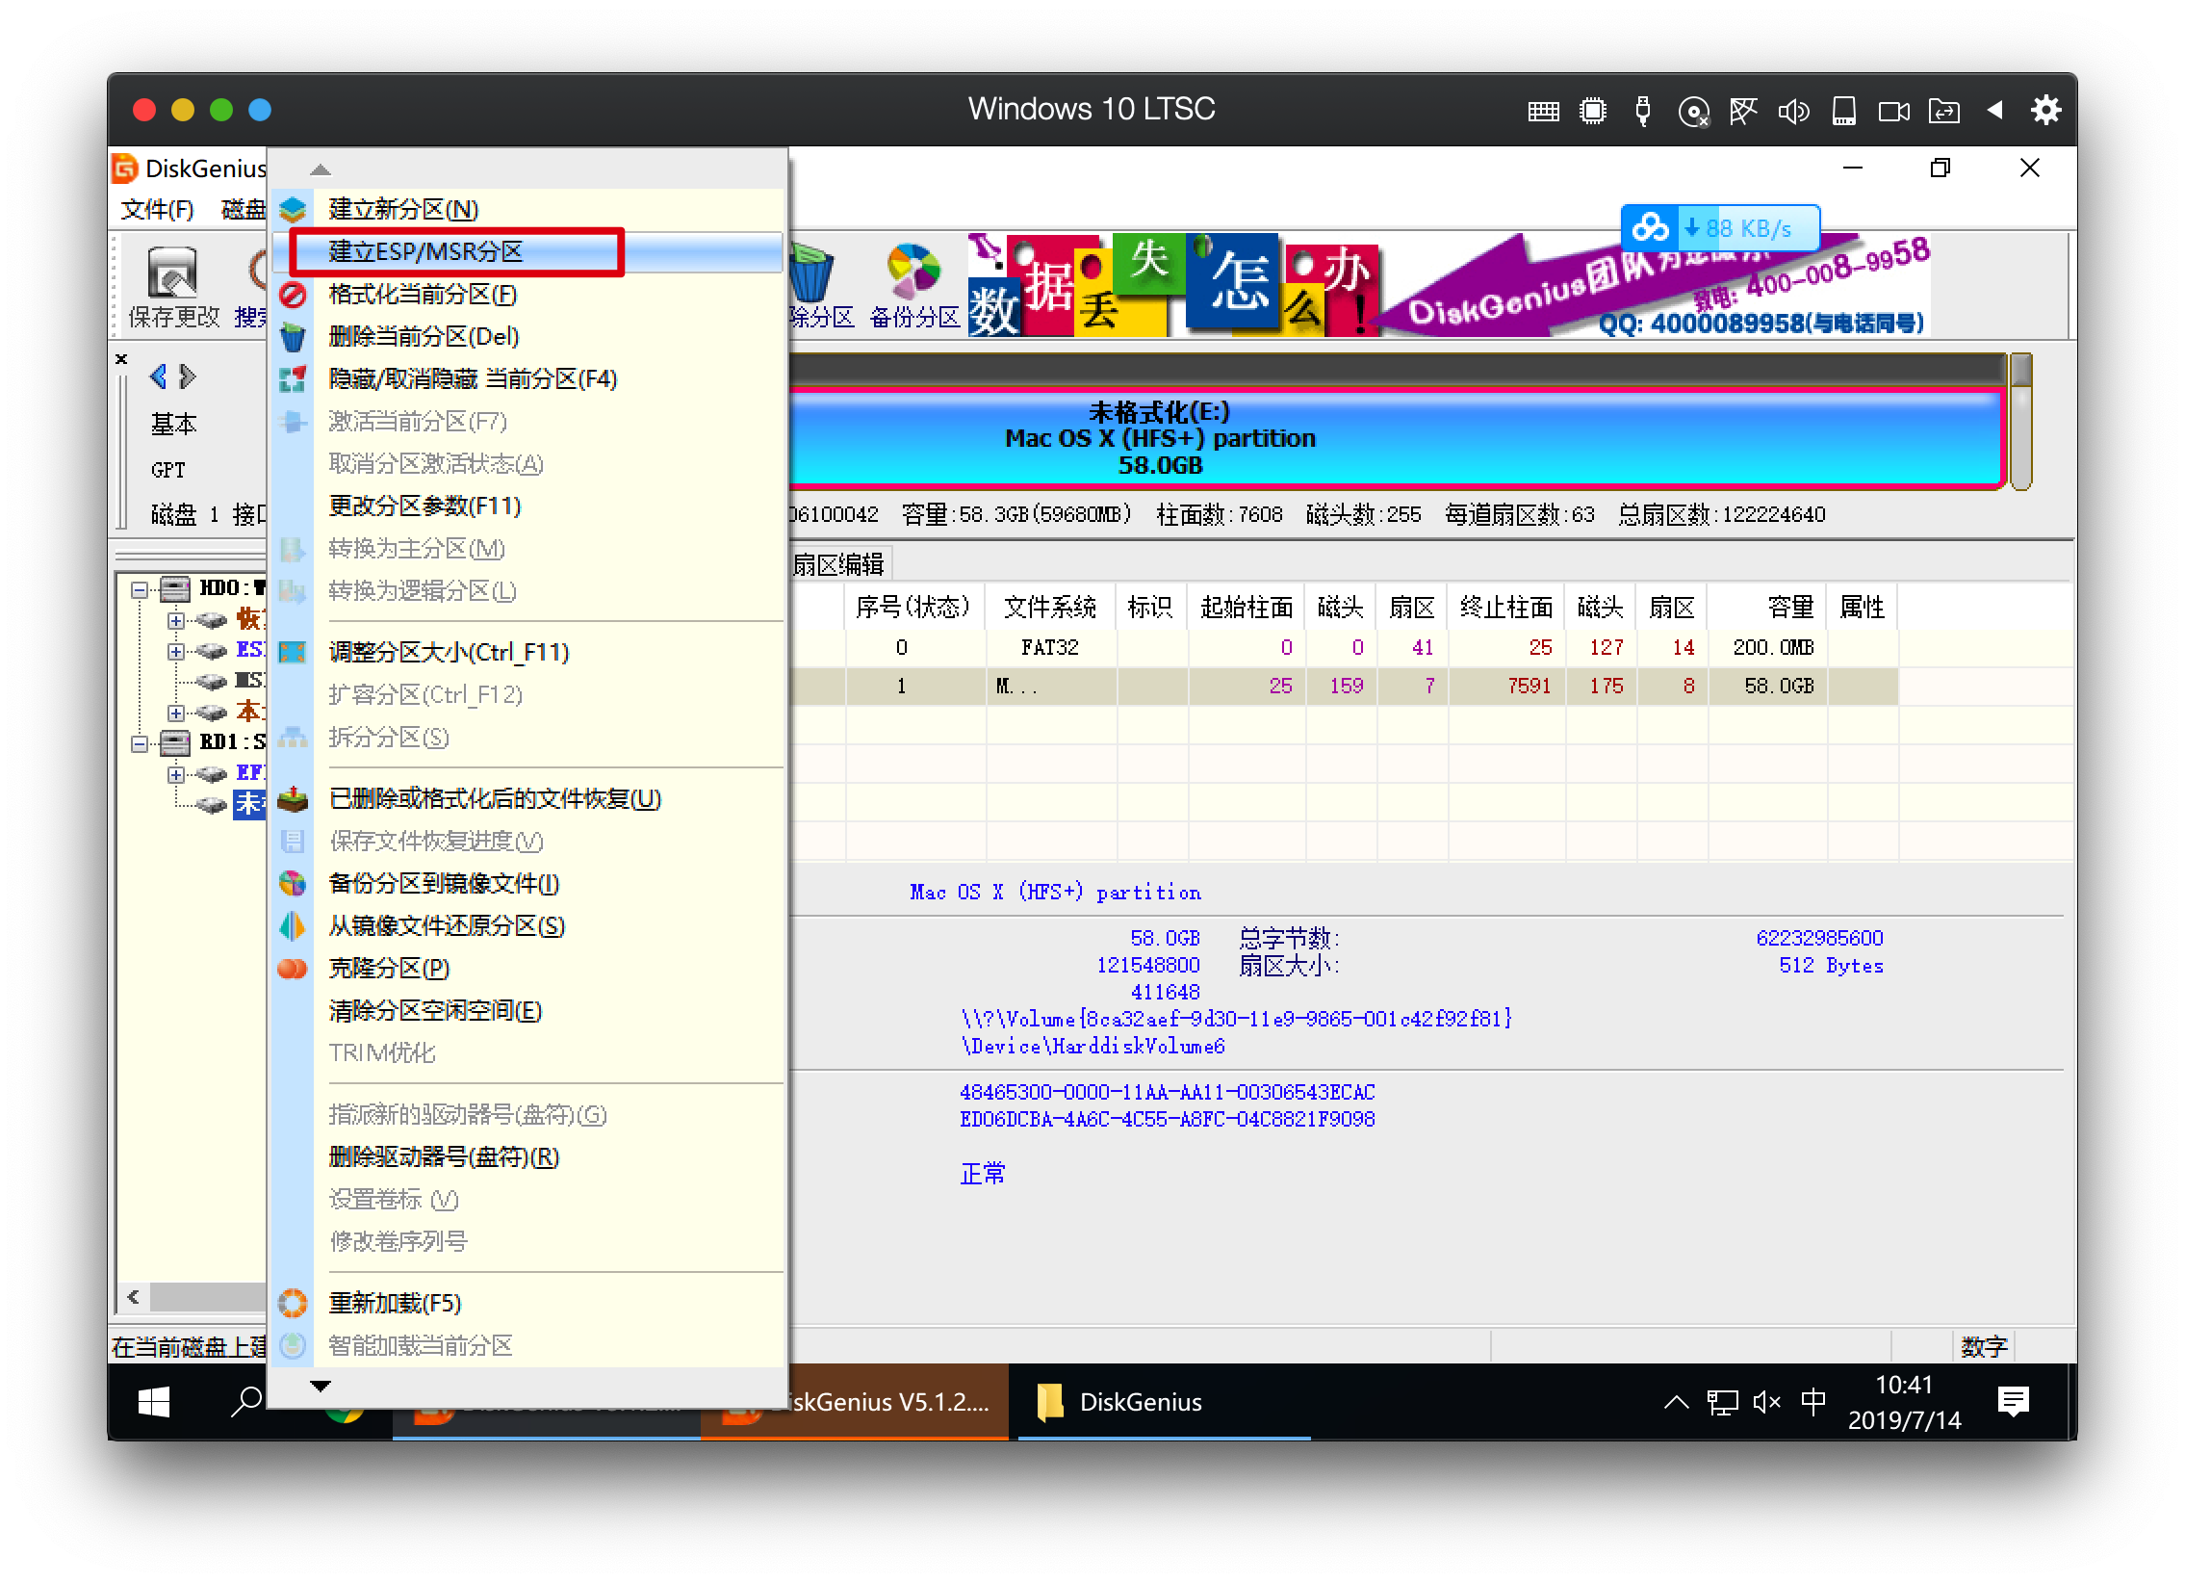Screen dimensions: 2185x1583
Task: Click the trash bin icon beside 删除当前分区
Action: click(293, 336)
